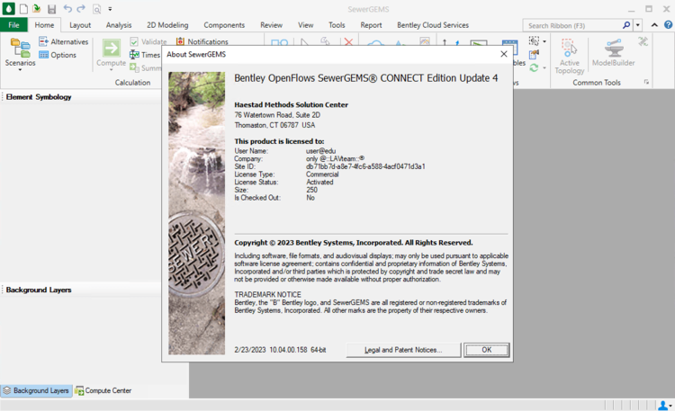Image resolution: width=675 pixels, height=411 pixels.
Task: Open the Review ribbon tab
Action: (271, 25)
